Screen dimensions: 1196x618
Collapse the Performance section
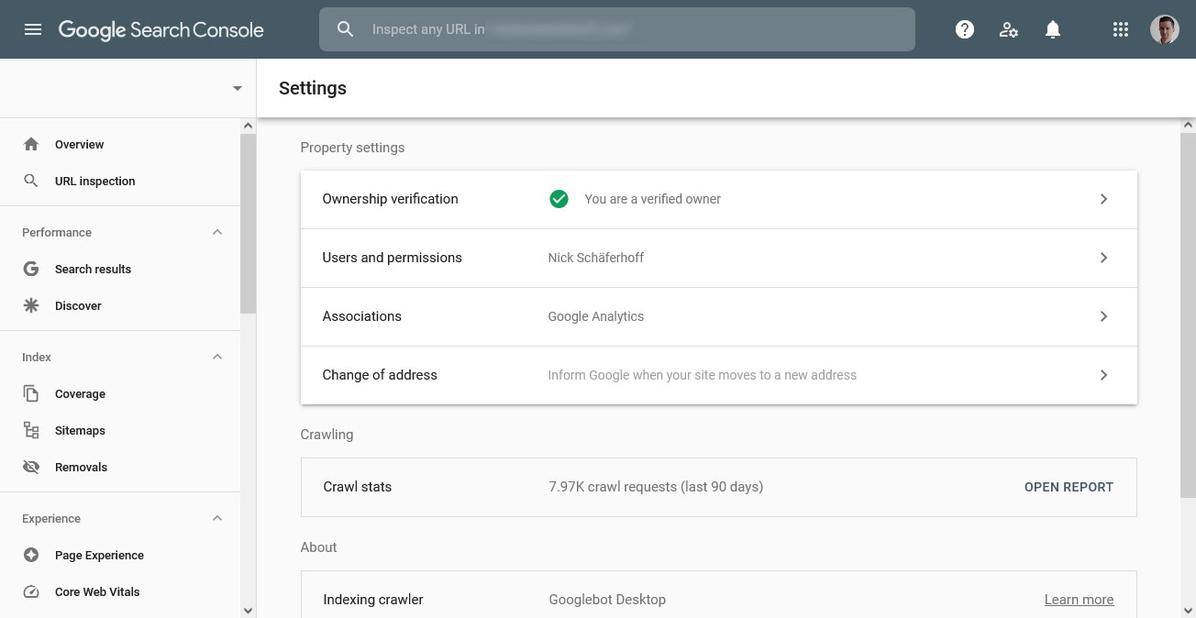tap(217, 232)
